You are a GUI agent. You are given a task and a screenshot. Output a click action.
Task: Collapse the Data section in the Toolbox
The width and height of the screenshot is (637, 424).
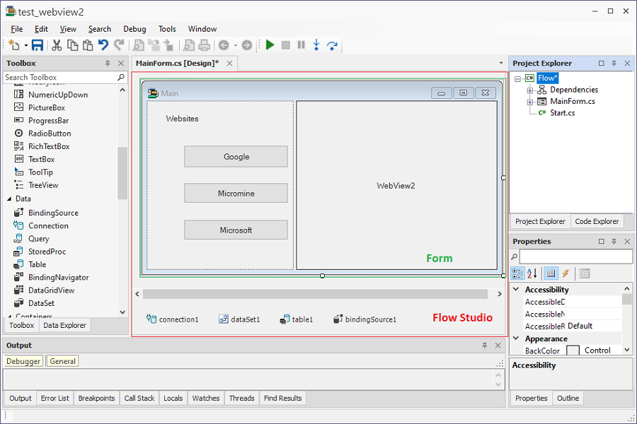tap(9, 199)
